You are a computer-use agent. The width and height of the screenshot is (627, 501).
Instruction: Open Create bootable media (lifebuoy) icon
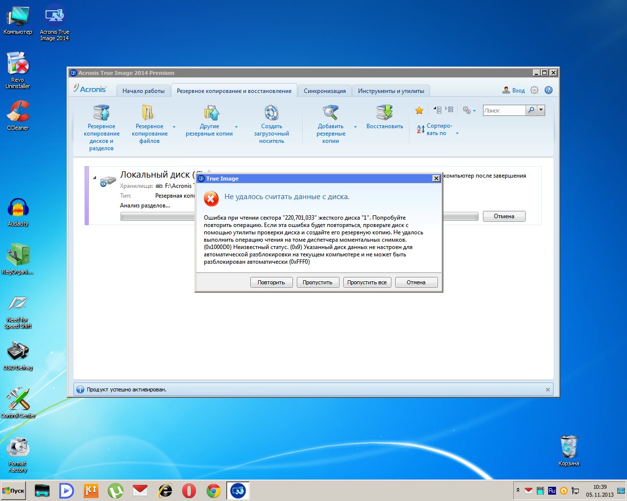point(271,113)
